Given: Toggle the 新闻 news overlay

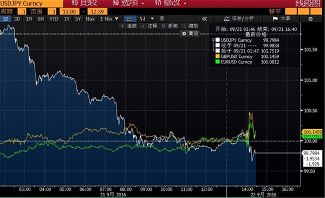Looking at the screenshot, I should (170, 26).
